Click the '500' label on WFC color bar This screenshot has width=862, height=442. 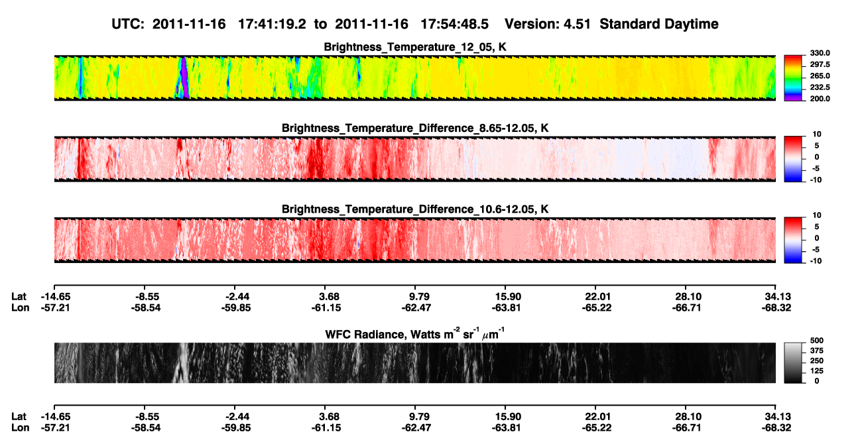tap(816, 341)
